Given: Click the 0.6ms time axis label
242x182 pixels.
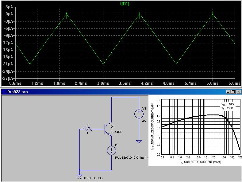Looking at the screenshot, I should 15,83.
